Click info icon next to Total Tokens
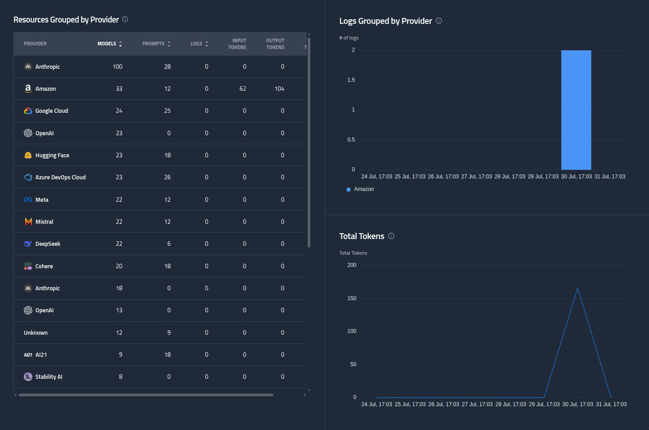 coord(391,236)
